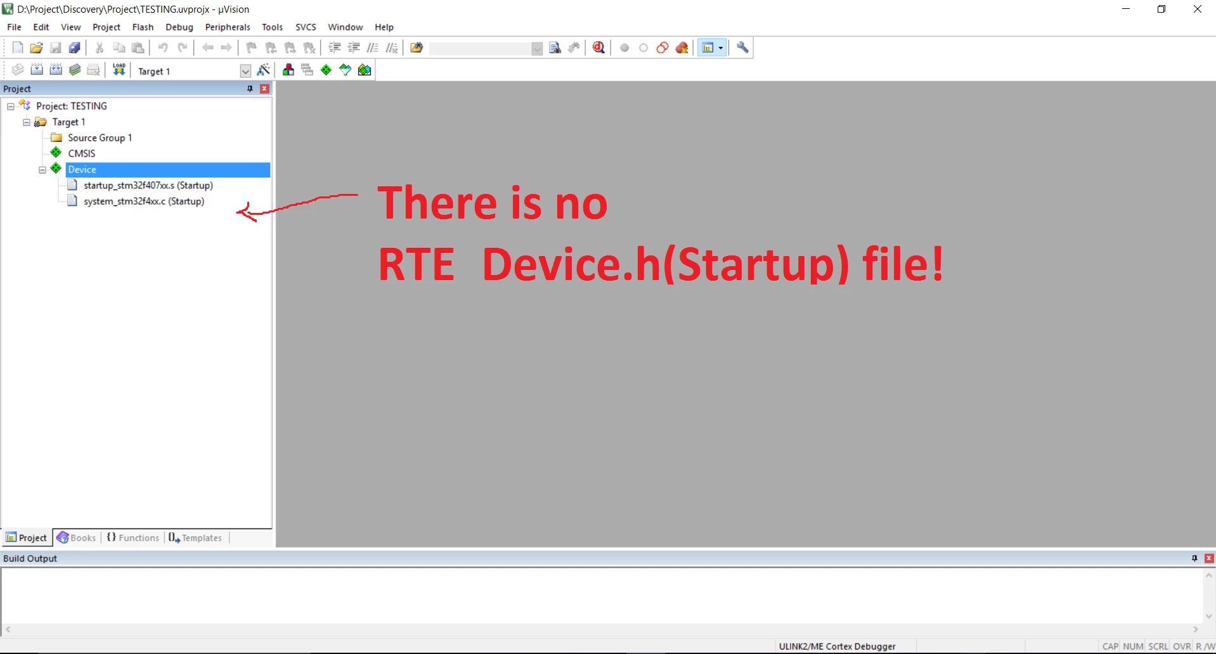The image size is (1216, 654).
Task: Open Configuration wrench icon
Action: coord(742,48)
